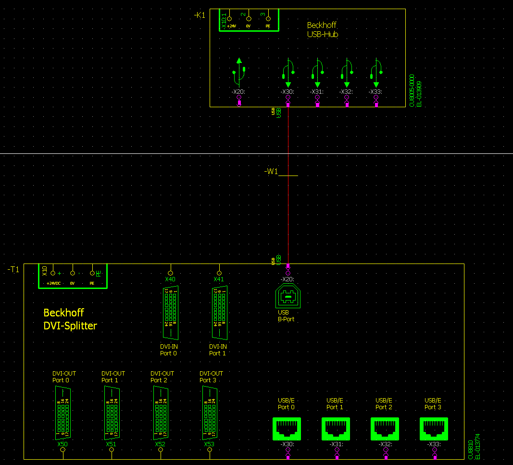Click the X52 connection point circle
513x465 pixels.
161,450
